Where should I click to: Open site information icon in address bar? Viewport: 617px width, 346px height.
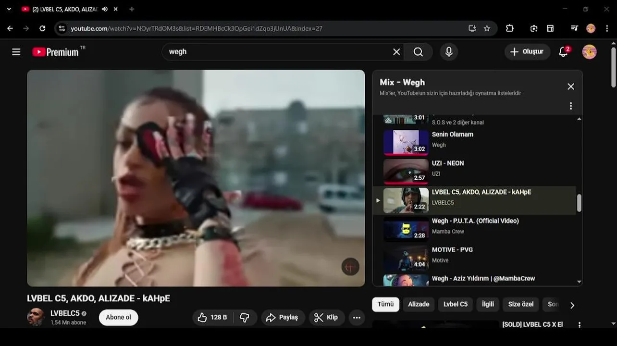pos(62,28)
